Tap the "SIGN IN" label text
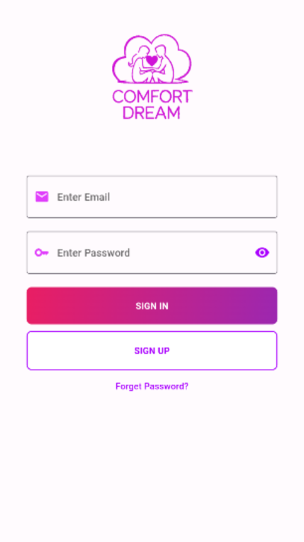 [152, 306]
